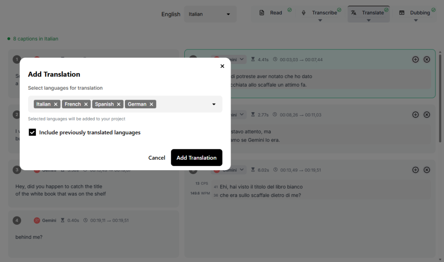Click the Read document icon

(263, 12)
